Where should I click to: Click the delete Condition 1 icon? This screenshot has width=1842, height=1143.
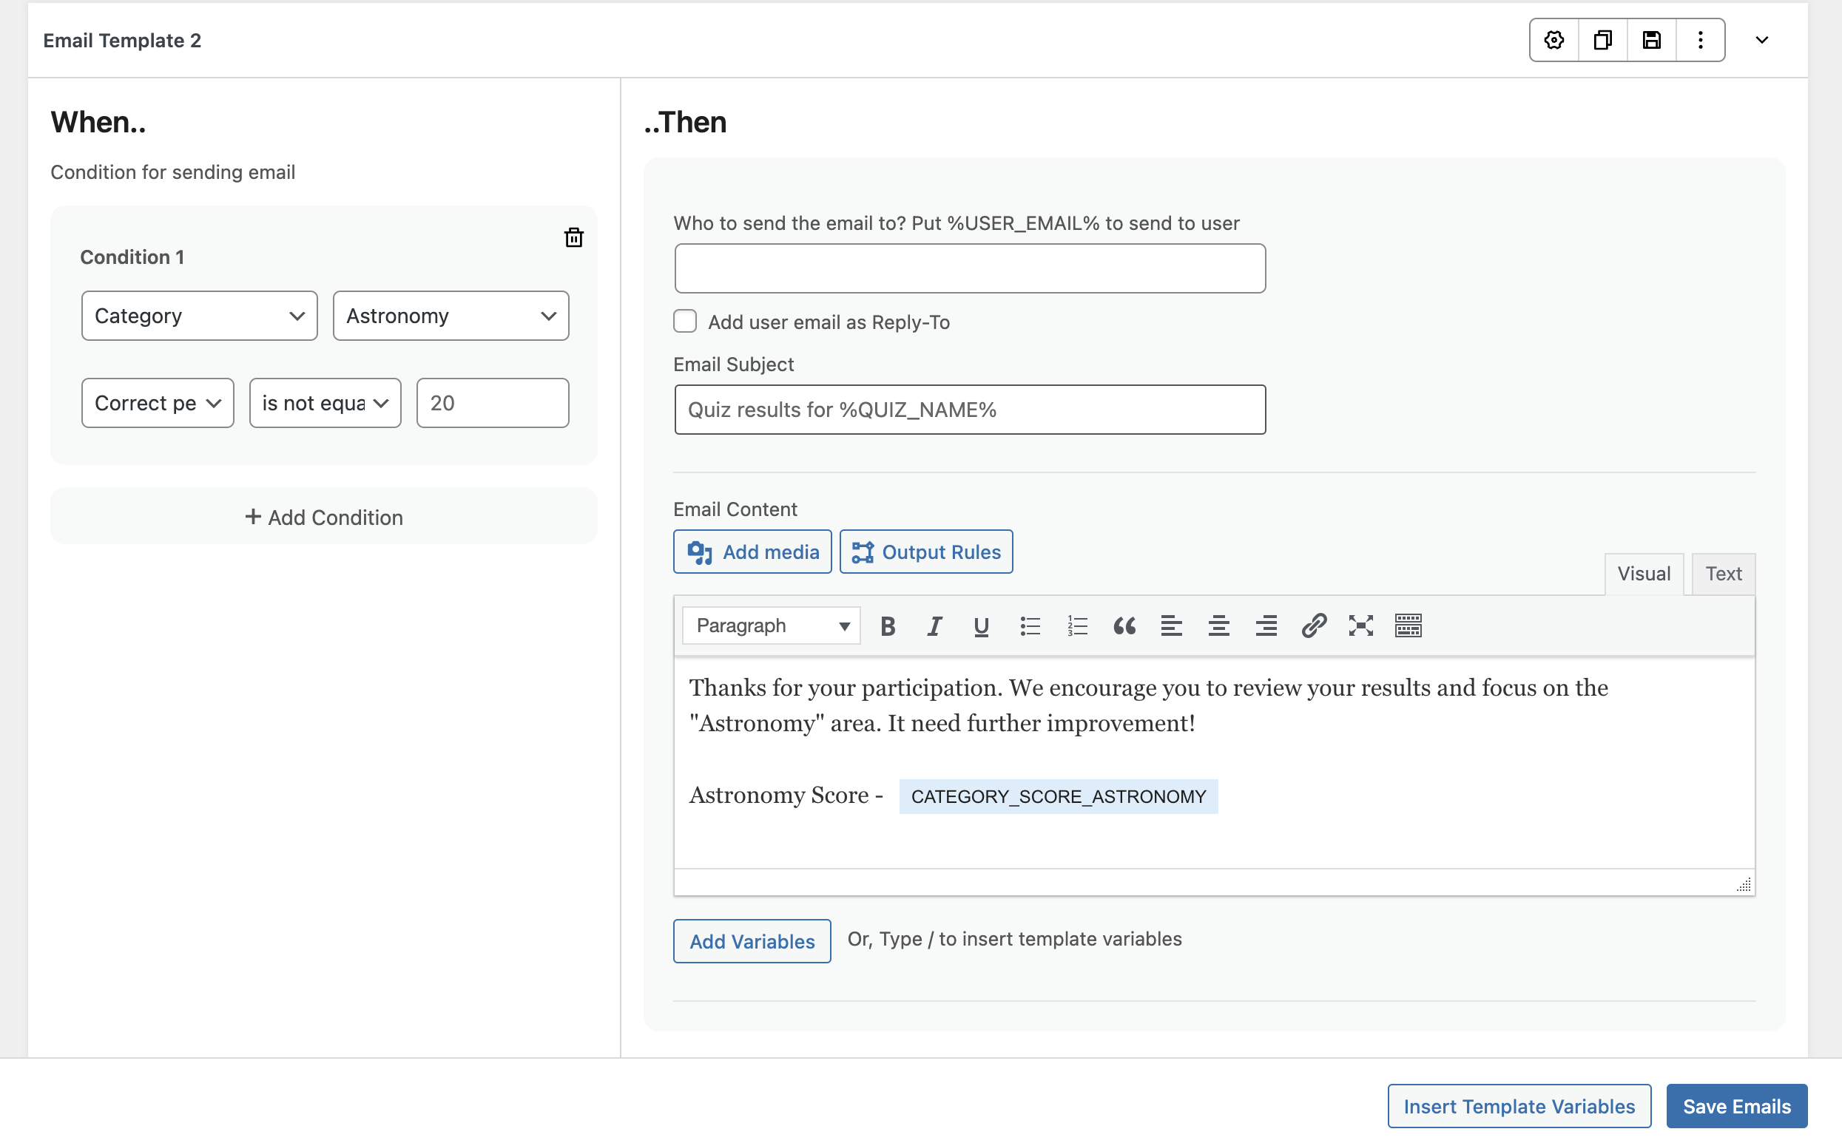click(573, 238)
